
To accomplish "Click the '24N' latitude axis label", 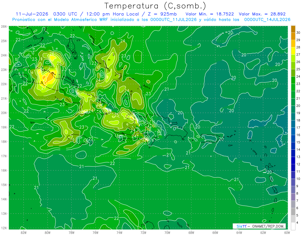I will tap(4, 55).
